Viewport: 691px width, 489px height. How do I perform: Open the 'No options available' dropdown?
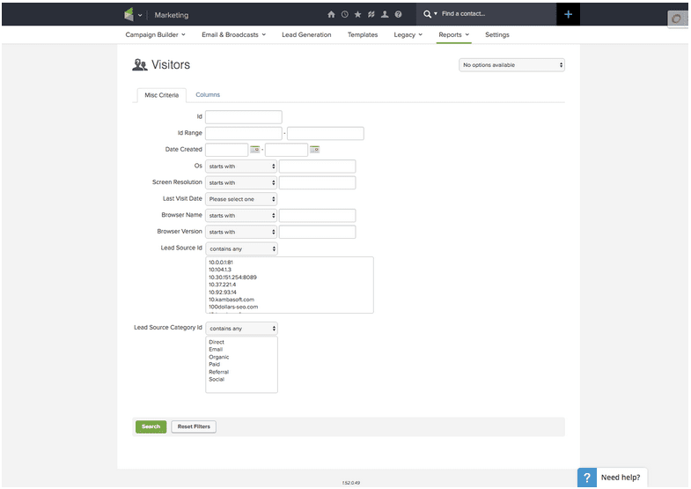click(511, 65)
